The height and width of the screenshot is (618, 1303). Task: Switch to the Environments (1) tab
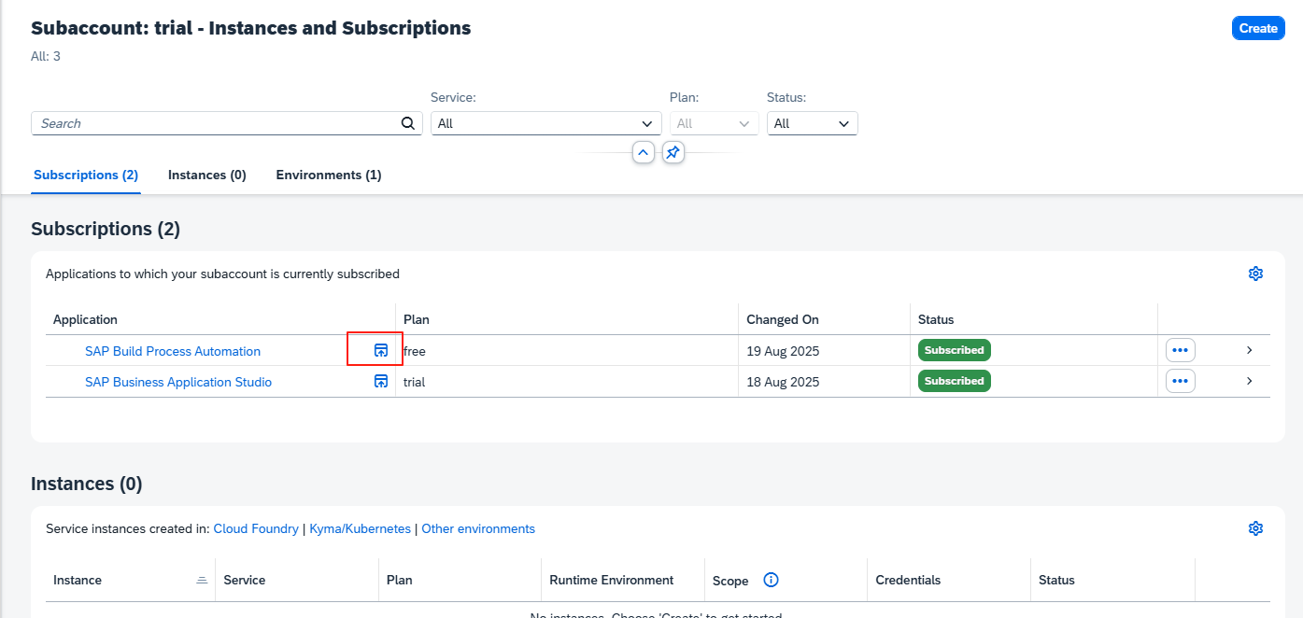point(328,175)
